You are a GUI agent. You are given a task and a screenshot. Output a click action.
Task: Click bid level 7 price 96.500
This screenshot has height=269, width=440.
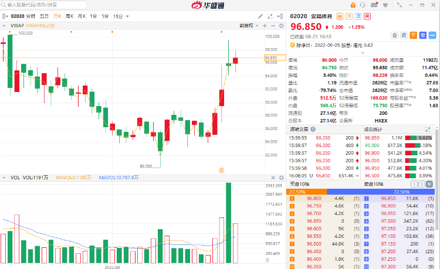point(314,244)
